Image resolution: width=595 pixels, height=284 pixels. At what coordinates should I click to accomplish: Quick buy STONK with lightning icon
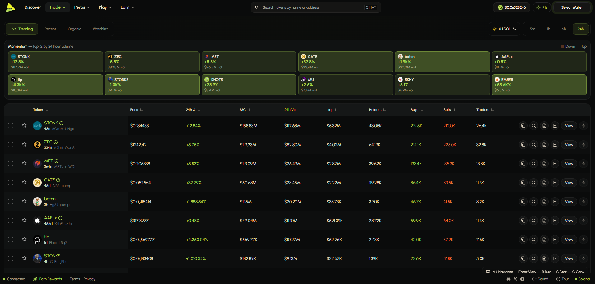click(x=583, y=126)
